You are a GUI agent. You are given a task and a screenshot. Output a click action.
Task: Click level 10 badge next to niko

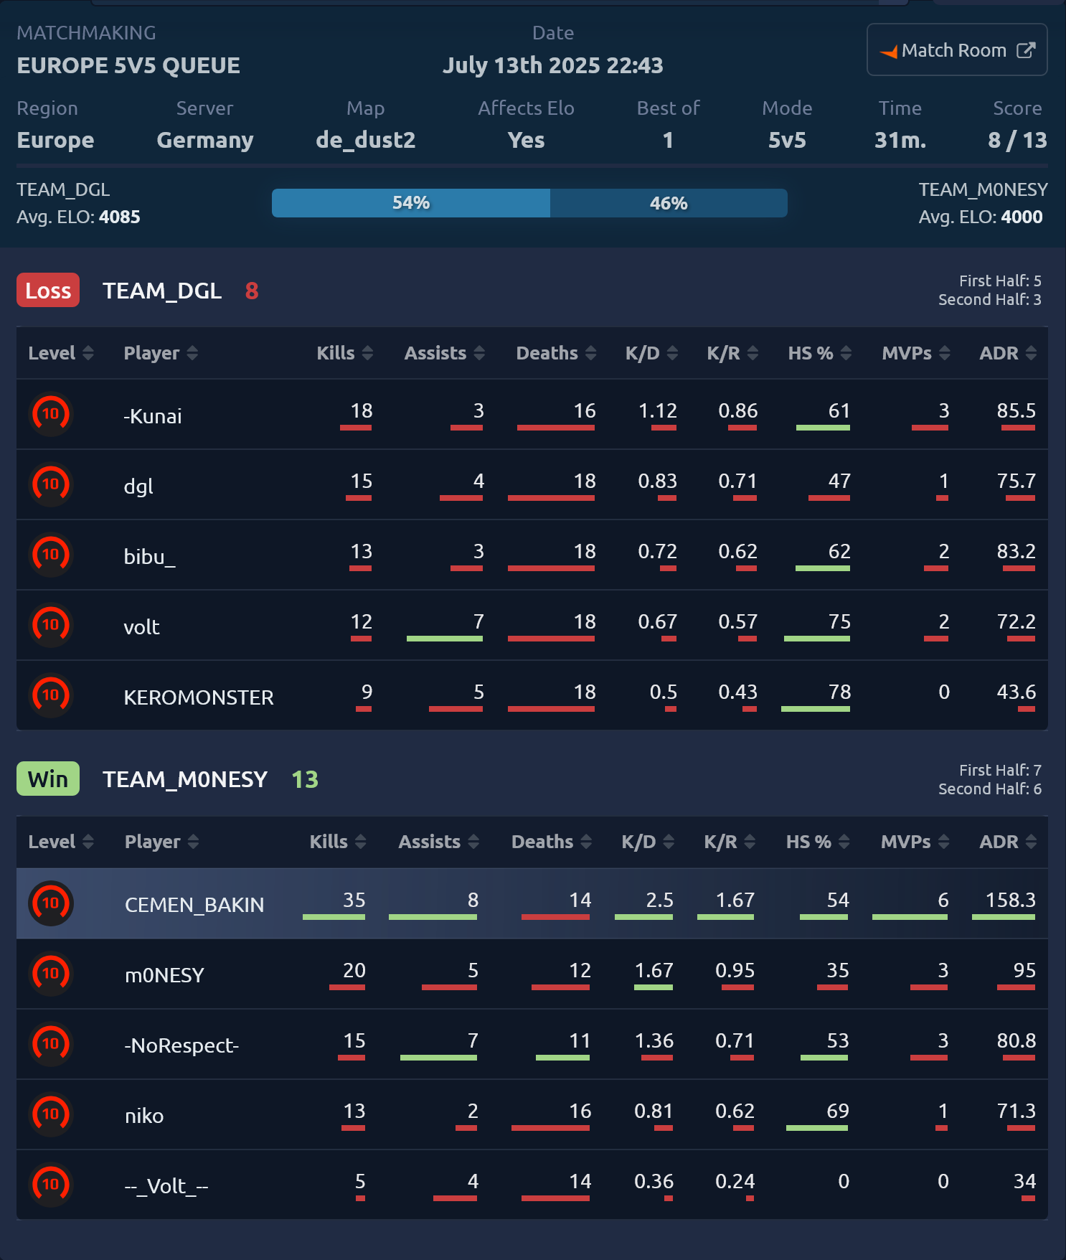click(x=50, y=1114)
